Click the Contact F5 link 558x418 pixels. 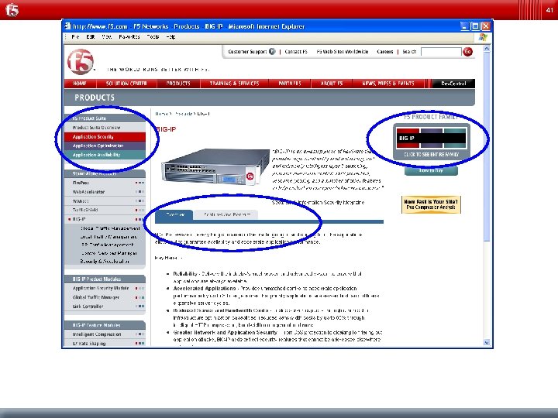pyautogui.click(x=296, y=52)
